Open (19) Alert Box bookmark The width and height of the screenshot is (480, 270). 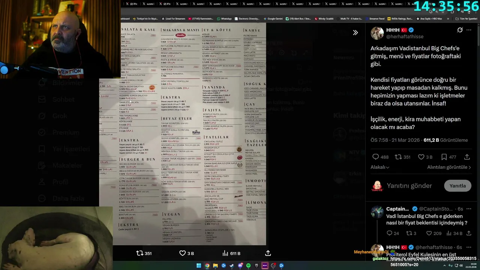[298, 19]
